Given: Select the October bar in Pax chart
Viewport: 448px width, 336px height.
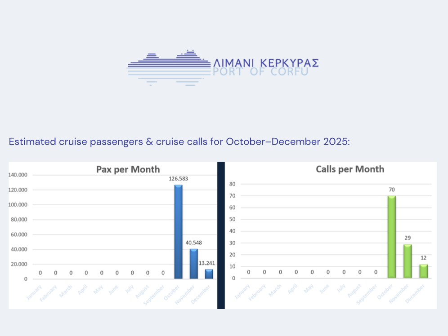Looking at the screenshot, I should tap(178, 232).
